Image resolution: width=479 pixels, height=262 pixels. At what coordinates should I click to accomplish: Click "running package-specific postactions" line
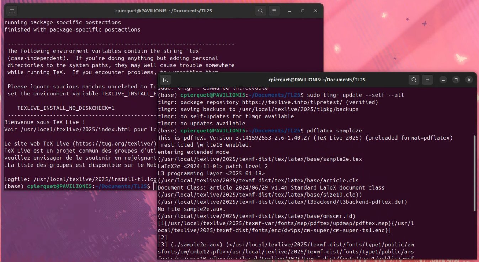(x=63, y=22)
